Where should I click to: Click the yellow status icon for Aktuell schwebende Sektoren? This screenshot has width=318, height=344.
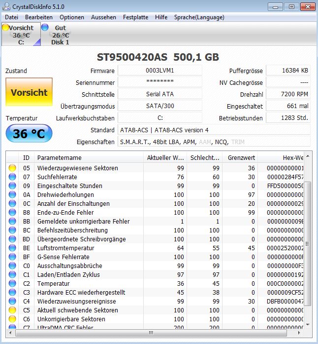coord(12,310)
